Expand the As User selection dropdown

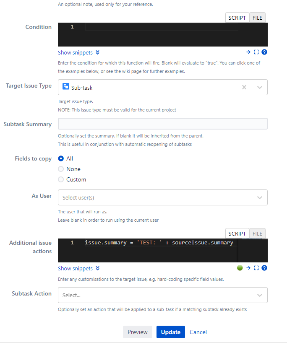point(259,197)
